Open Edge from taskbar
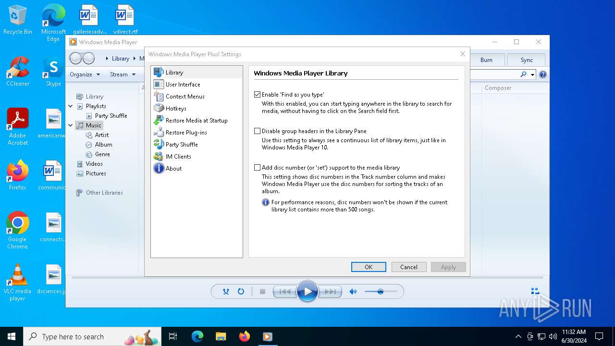This screenshot has width=615, height=346. 197,336
